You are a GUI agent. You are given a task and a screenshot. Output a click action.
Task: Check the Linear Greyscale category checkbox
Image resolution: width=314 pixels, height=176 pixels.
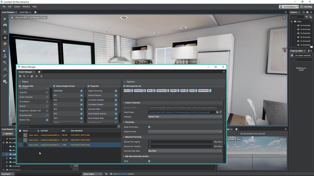[x=47, y=97]
